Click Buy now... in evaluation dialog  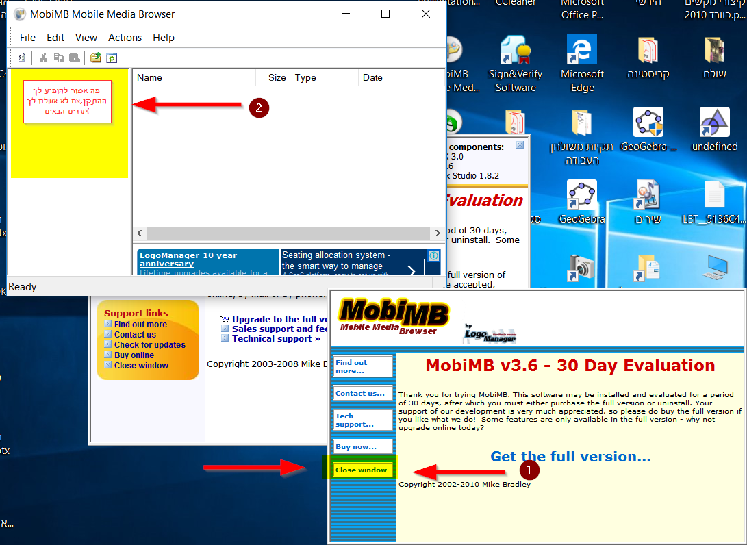coord(362,446)
